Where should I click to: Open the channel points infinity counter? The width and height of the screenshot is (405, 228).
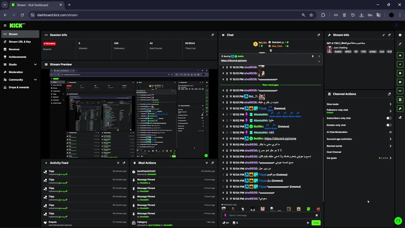(x=226, y=223)
